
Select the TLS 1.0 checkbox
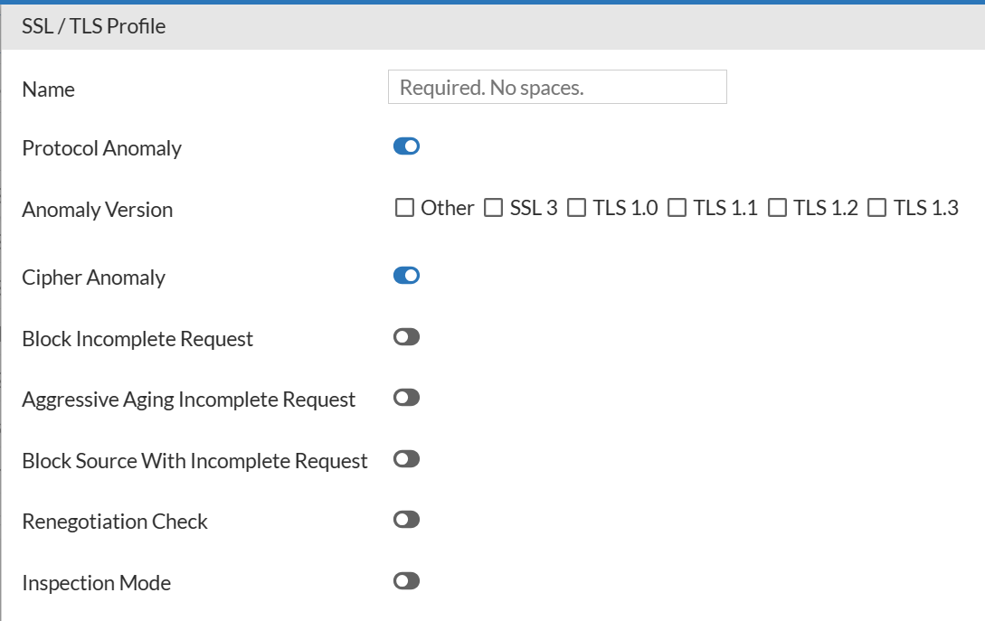click(576, 207)
